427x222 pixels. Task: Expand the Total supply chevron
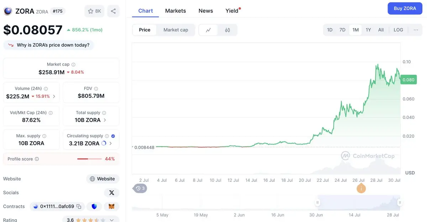click(105, 120)
